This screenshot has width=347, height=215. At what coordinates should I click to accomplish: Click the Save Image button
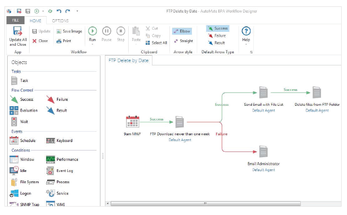[x=69, y=31]
